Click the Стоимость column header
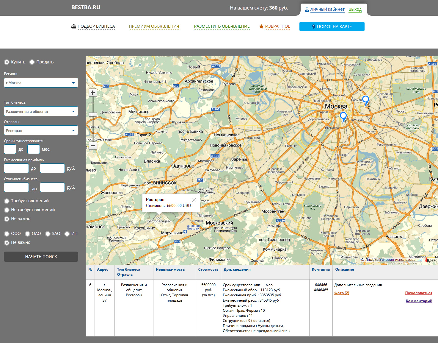438x343 pixels. point(208,269)
